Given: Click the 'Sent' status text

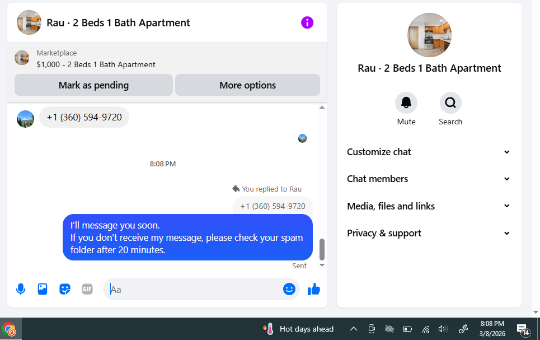Looking at the screenshot, I should coord(299,266).
